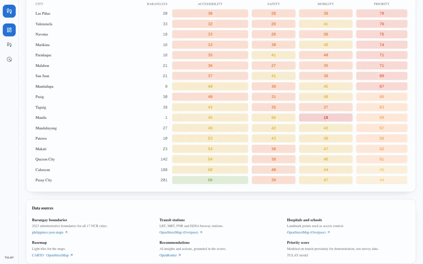Click Navotas priority score 75
This screenshot has width=423, height=264.
coord(382,34)
